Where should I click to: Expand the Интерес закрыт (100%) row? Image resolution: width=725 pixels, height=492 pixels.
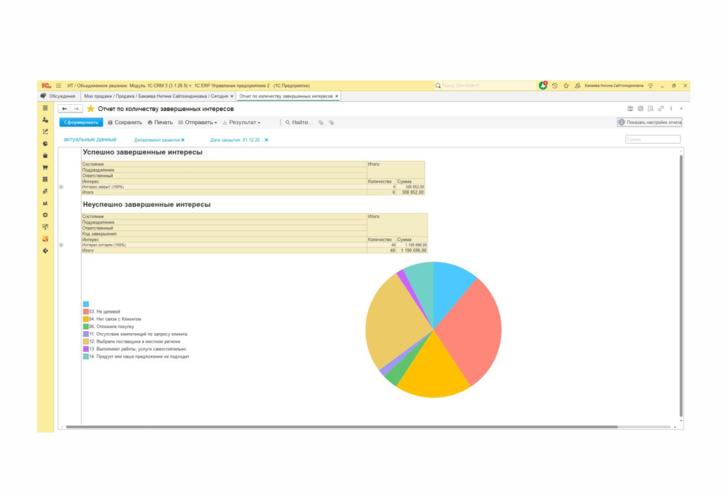point(61,187)
